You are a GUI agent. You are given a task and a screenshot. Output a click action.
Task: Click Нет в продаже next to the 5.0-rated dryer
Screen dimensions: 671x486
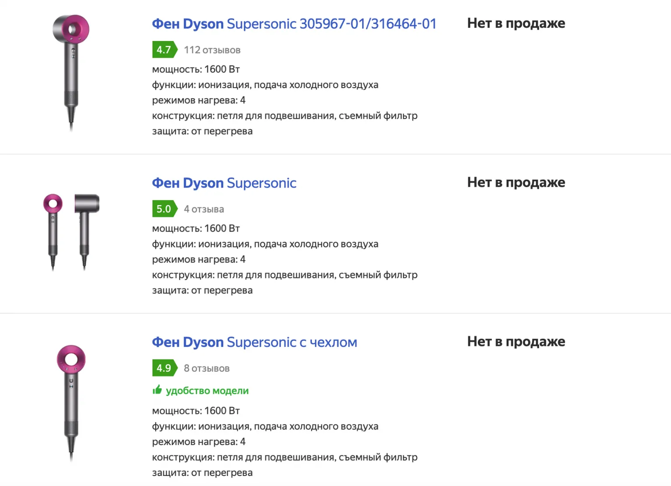pyautogui.click(x=516, y=182)
